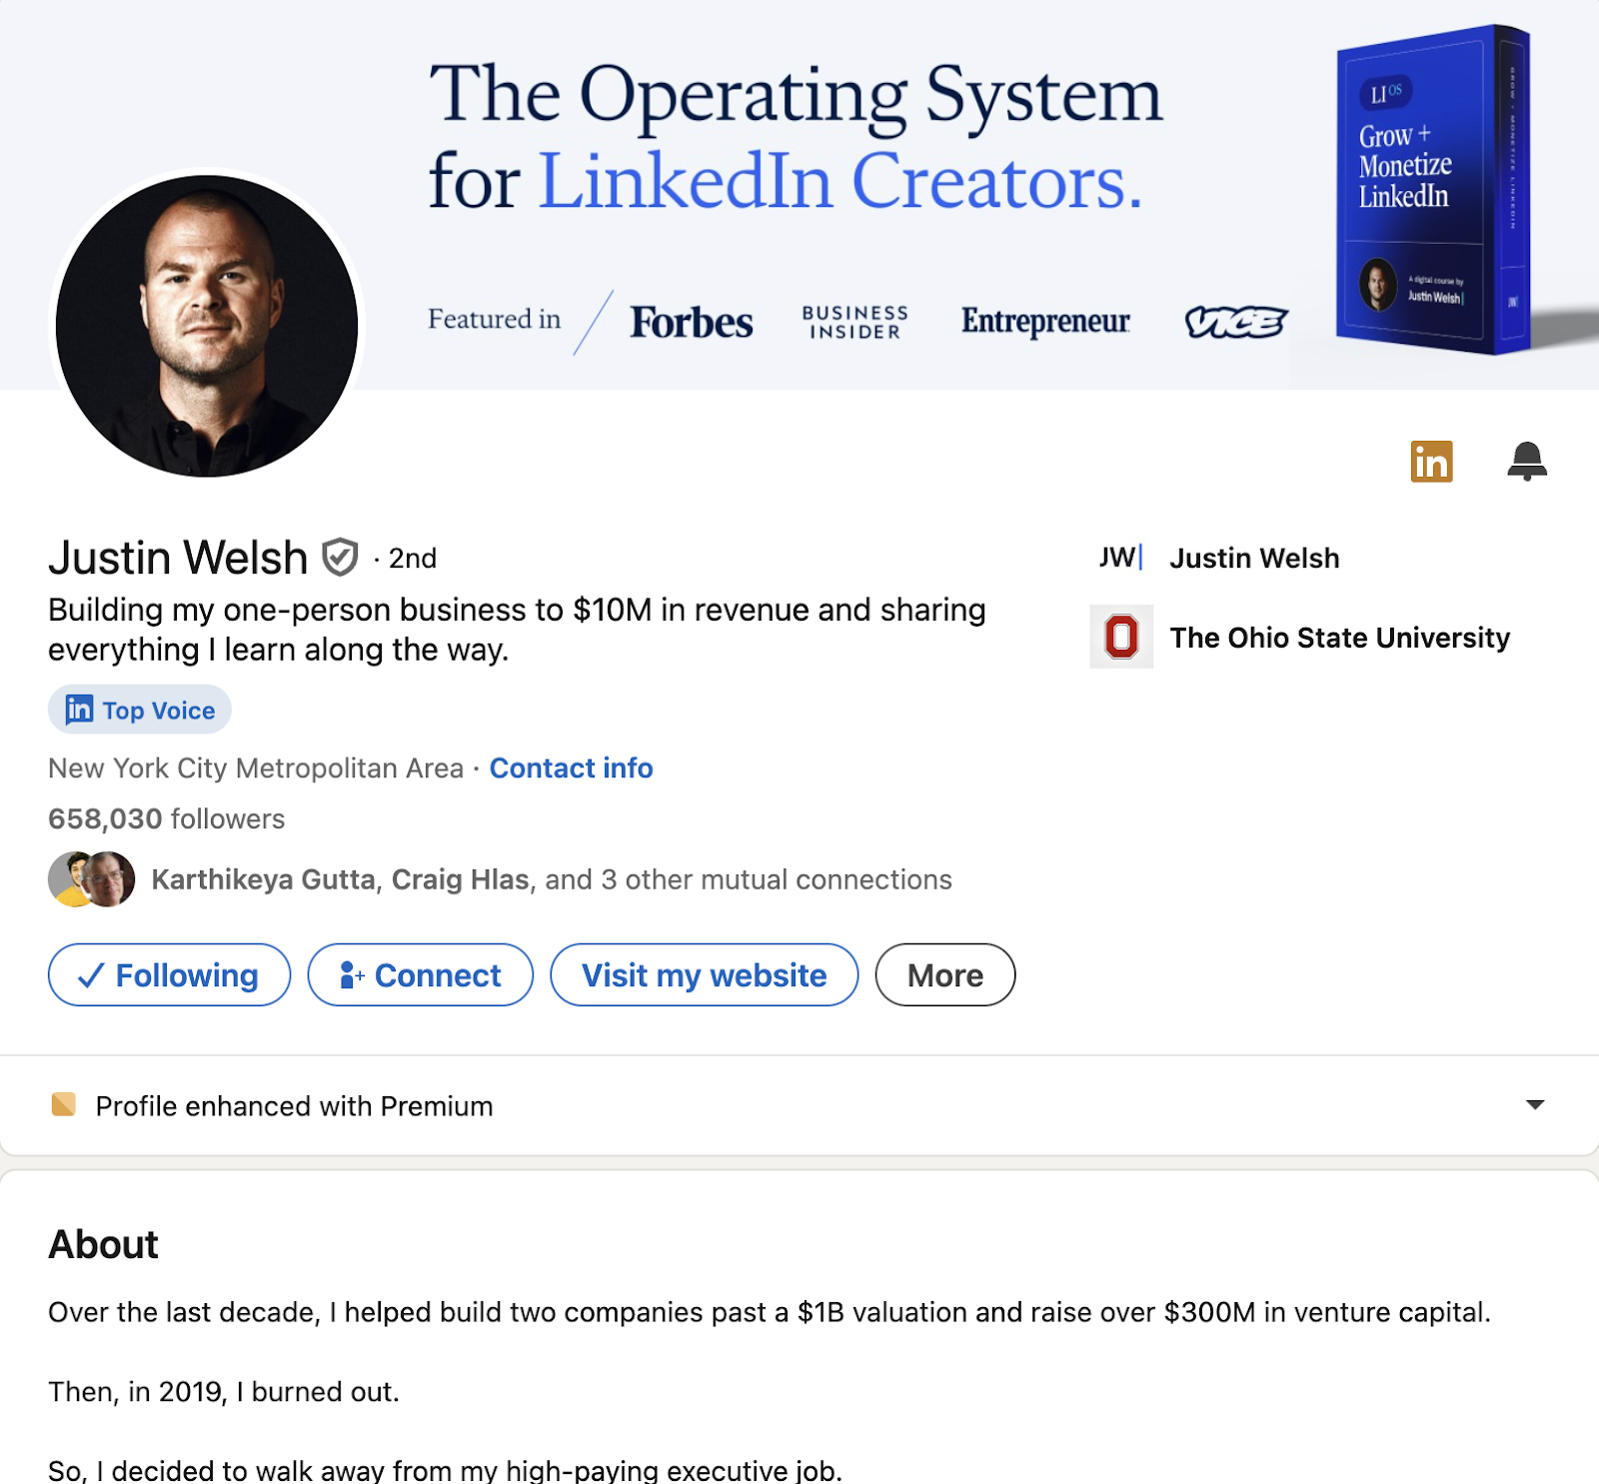
Task: Click New York City Metropolitan Area text
Action: tap(256, 767)
